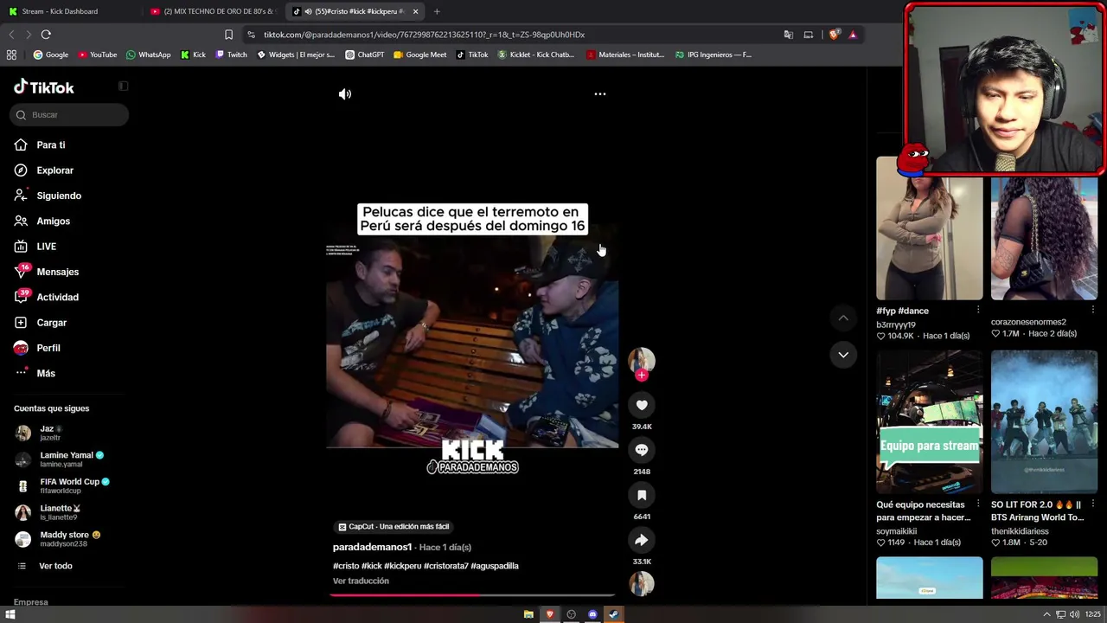Image resolution: width=1107 pixels, height=623 pixels.
Task: Go to the previous video arrow
Action: pos(843,318)
